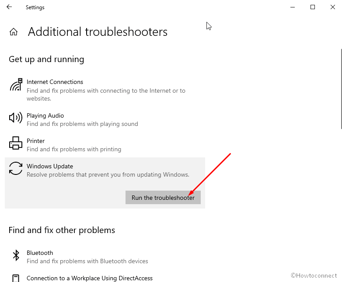Expand the Printer troubleshooter entry

coord(105,145)
